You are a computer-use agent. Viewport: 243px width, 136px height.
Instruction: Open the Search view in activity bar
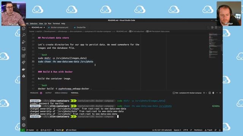[x=24, y=35]
